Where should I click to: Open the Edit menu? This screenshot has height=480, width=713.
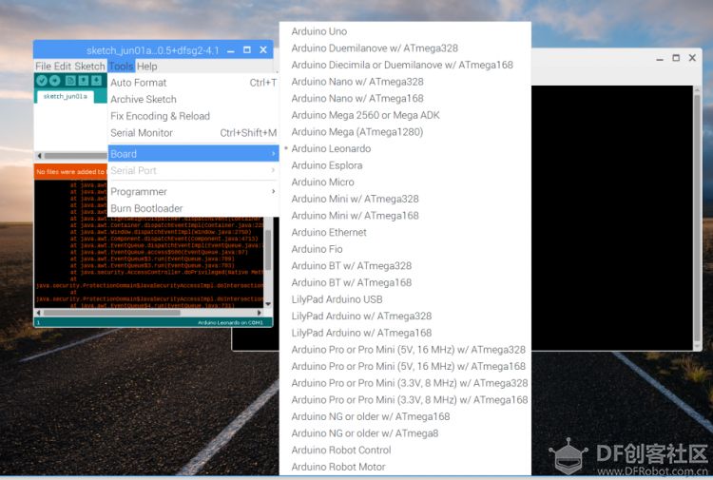coord(63,66)
